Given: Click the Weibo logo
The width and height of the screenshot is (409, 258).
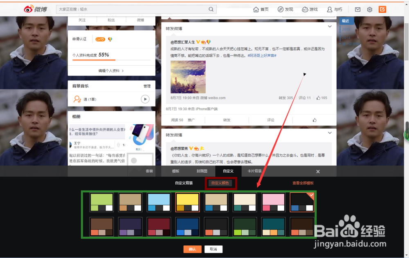Looking at the screenshot, I should tap(36, 9).
